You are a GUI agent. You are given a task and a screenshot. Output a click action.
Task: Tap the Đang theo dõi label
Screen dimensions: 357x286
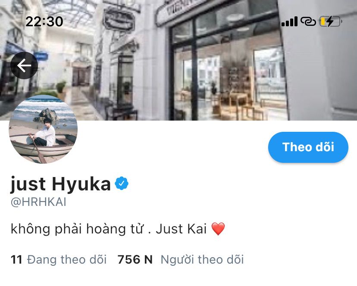tap(67, 260)
